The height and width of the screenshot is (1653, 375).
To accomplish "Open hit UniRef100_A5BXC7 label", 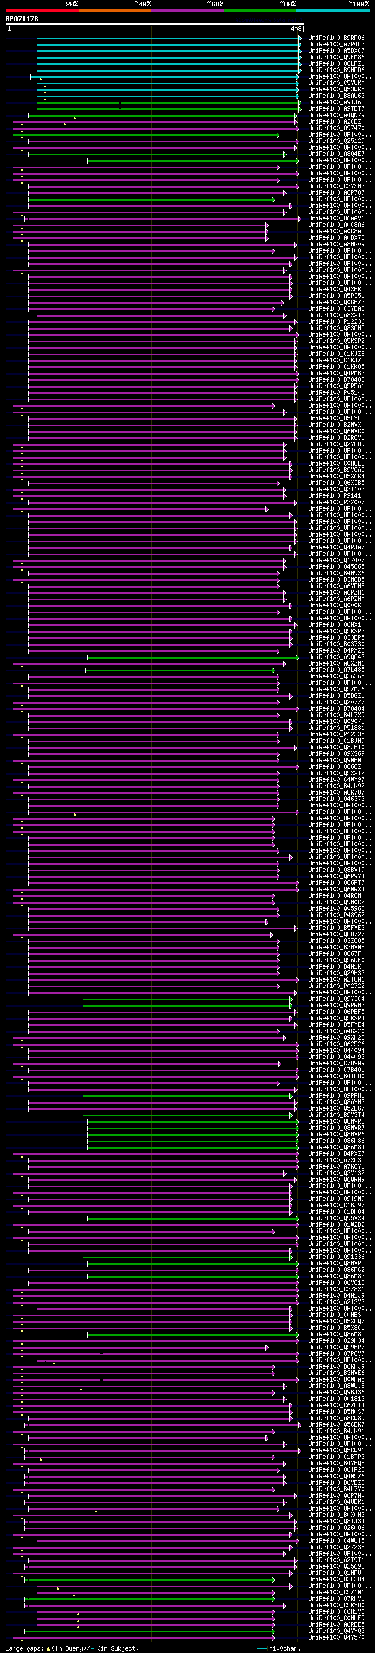I will coord(336,50).
